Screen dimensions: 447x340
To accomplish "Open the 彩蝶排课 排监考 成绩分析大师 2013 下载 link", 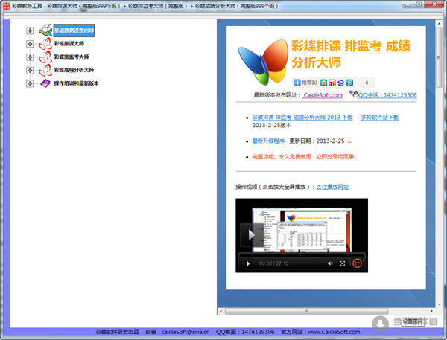I will point(302,118).
